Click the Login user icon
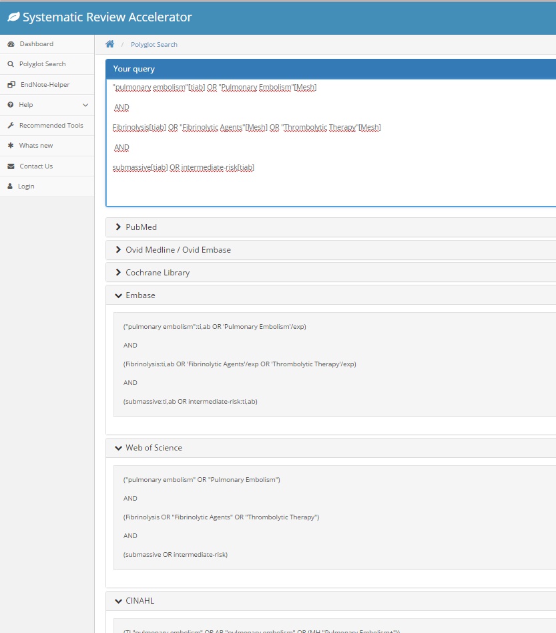 11,186
